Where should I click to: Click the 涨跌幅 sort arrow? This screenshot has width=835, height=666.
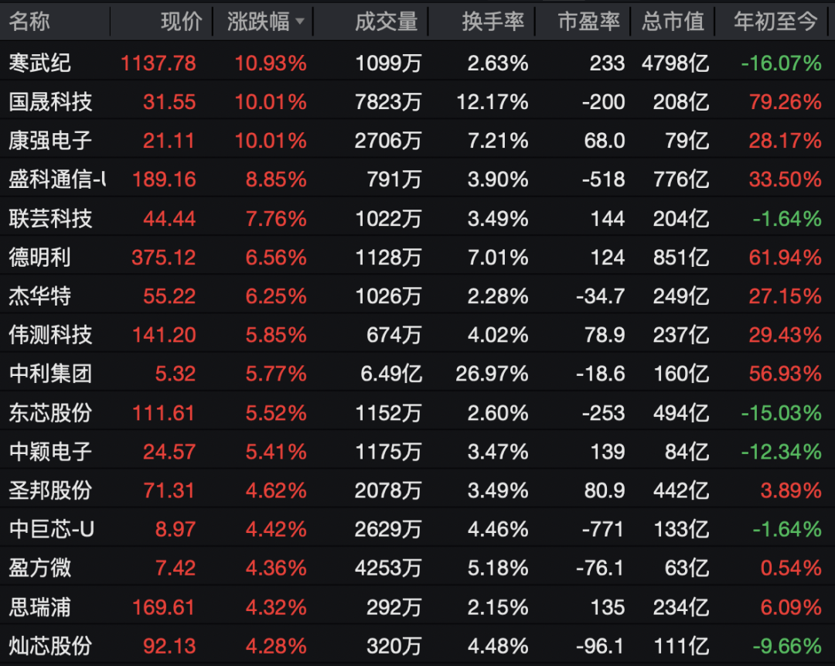[x=300, y=22]
